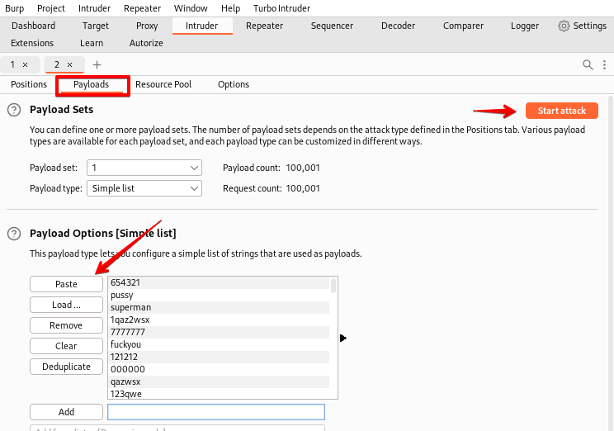Click the search magnifier icon

588,64
